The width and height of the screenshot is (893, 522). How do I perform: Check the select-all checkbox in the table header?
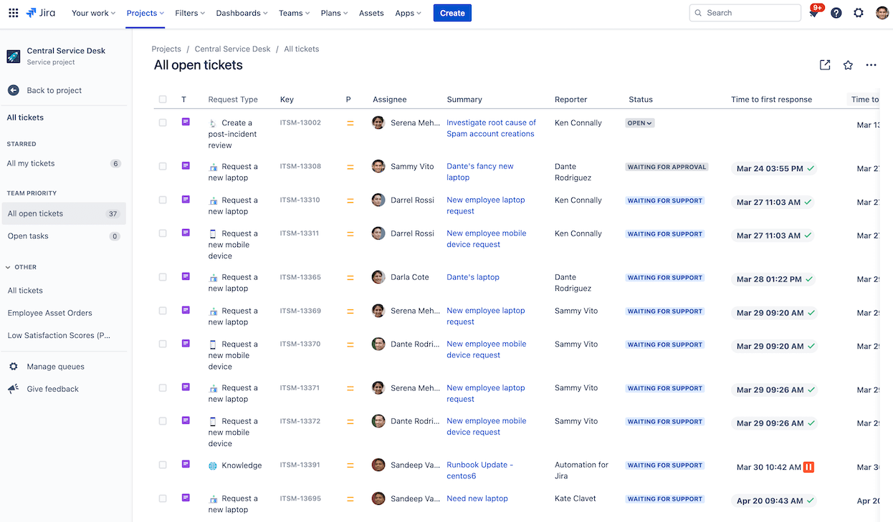pos(163,100)
